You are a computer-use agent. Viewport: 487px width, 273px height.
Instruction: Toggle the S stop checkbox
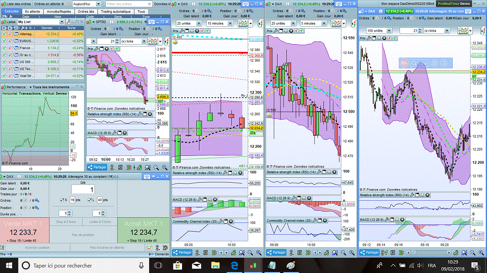pyautogui.click(x=61, y=200)
